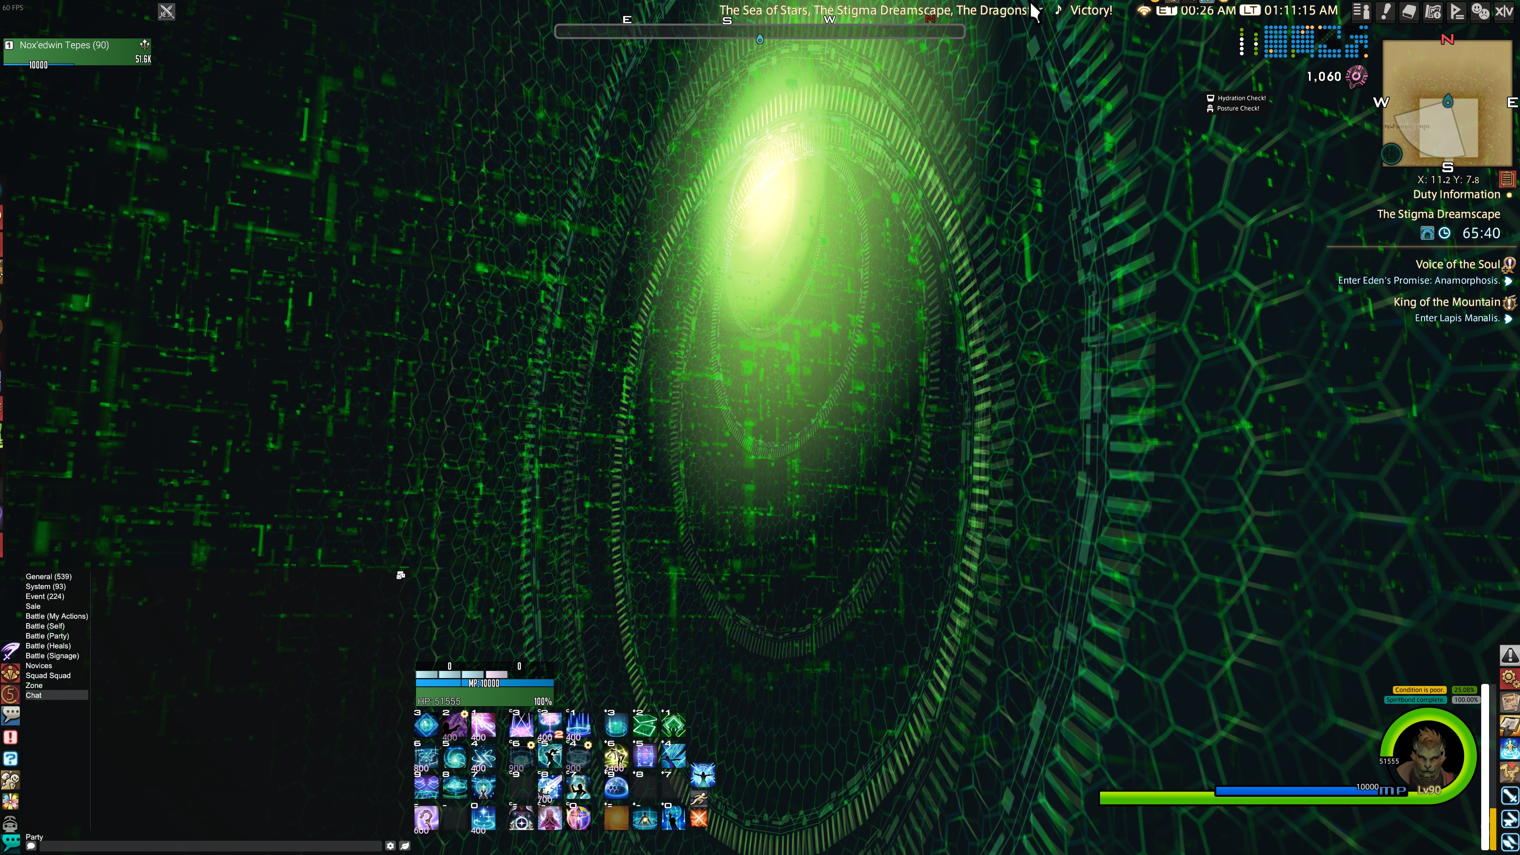
Task: Click the crossed swords icon at top left
Action: click(x=166, y=11)
